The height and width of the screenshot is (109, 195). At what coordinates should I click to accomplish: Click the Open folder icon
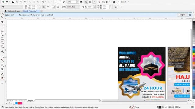[x=7, y=2]
